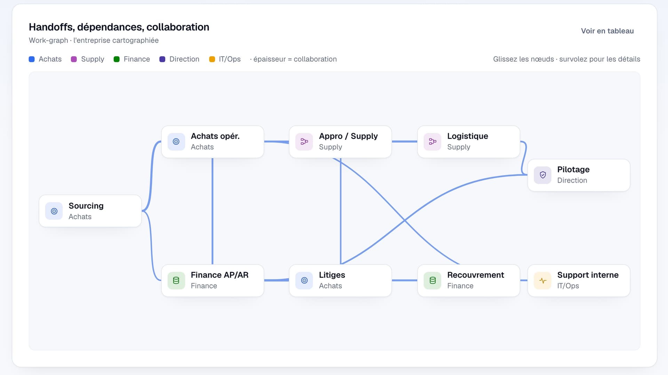
Task: Select the Finance AP/AR node title
Action: pos(220,275)
